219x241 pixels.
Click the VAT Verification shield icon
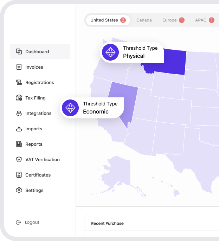[19, 159]
